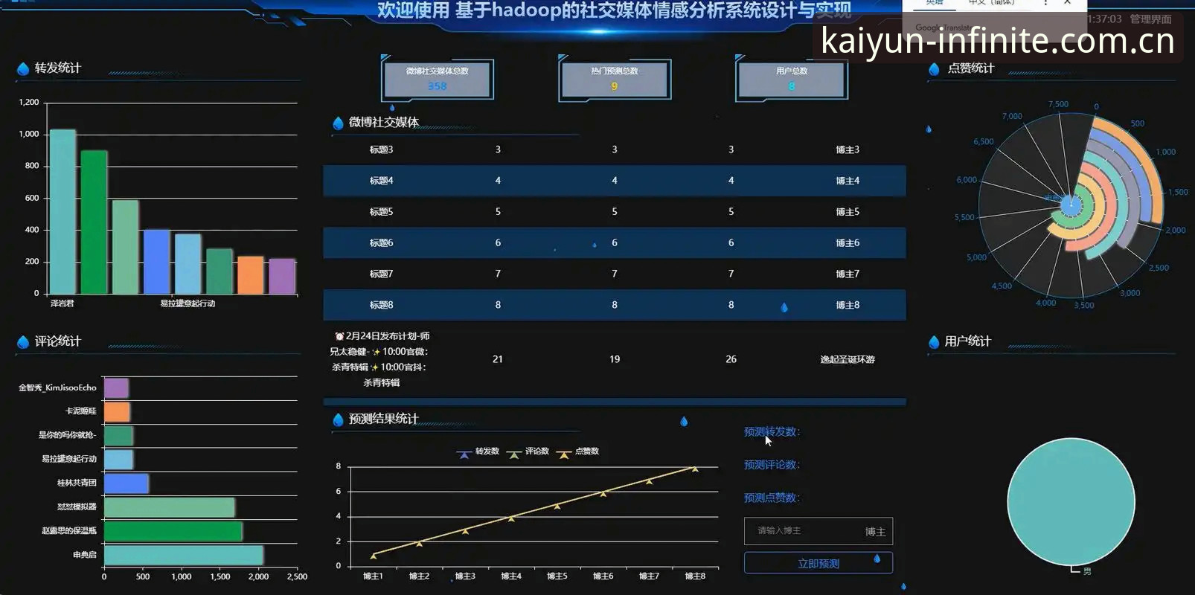Click the water-drop icon beside 转发统计
This screenshot has width=1195, height=595.
click(23, 68)
